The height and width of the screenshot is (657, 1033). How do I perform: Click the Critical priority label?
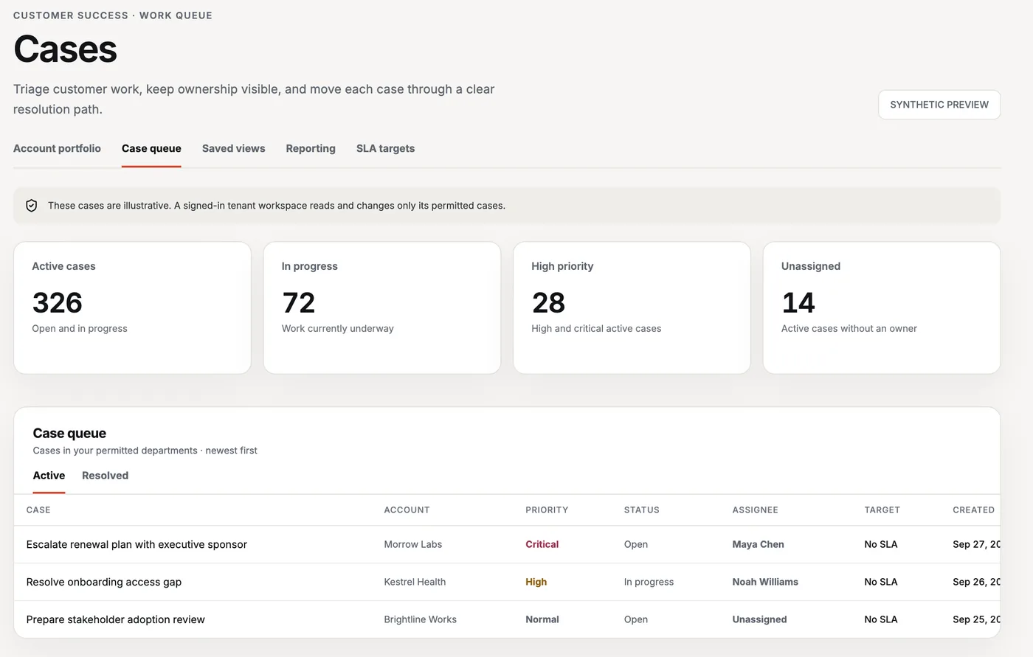coord(542,544)
